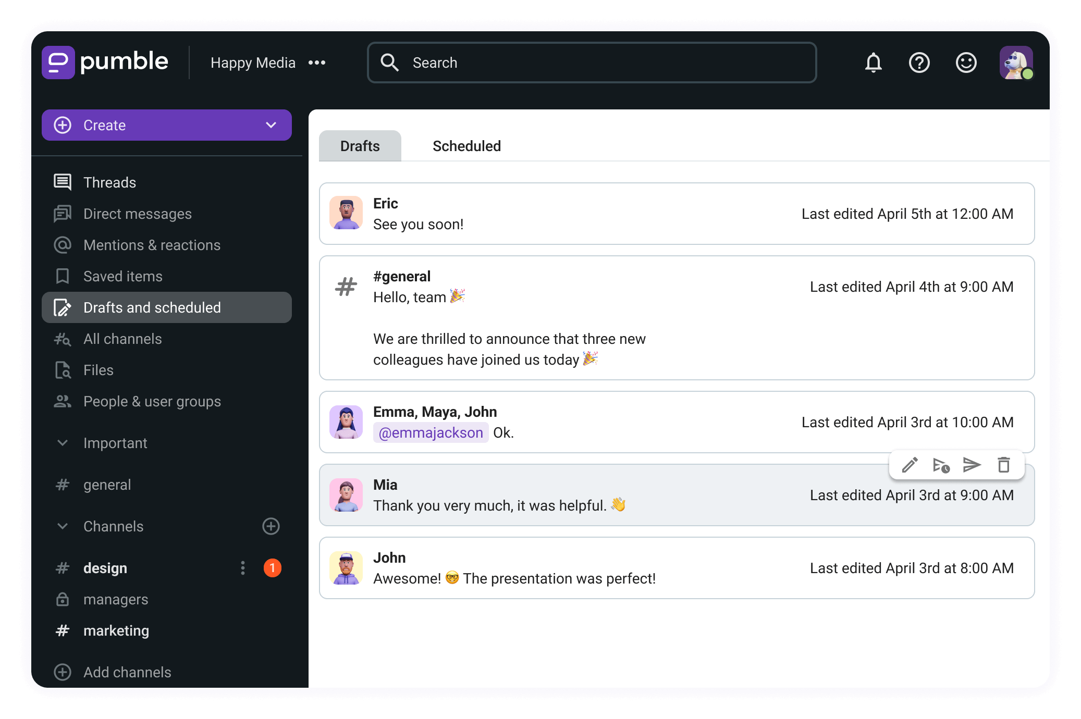This screenshot has height=719, width=1081.
Task: Click the schedule send icon on Mia's draft
Action: pos(941,465)
